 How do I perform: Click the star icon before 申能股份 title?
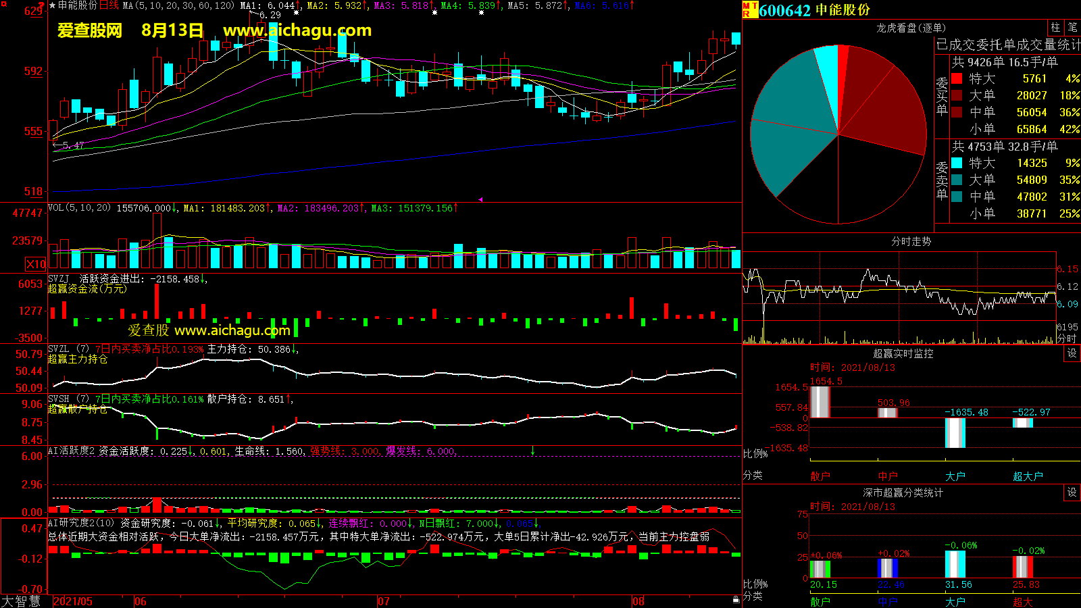pos(53,5)
